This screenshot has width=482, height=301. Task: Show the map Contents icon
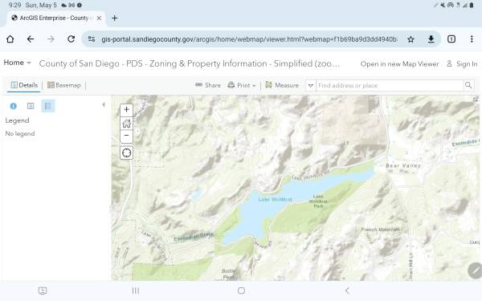[31, 106]
